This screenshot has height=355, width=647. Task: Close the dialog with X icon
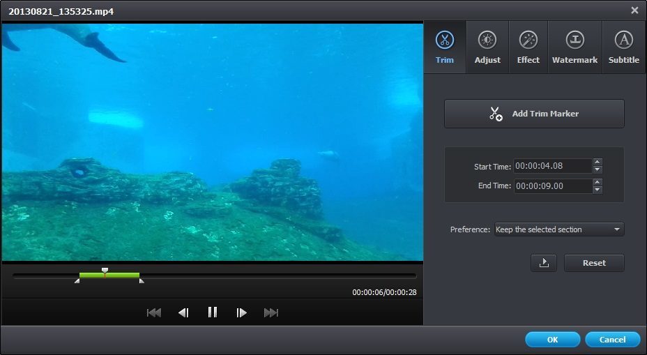pos(634,10)
